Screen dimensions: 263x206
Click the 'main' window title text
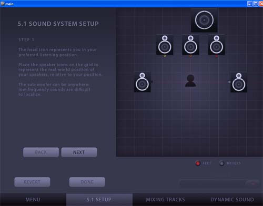tap(9, 4)
